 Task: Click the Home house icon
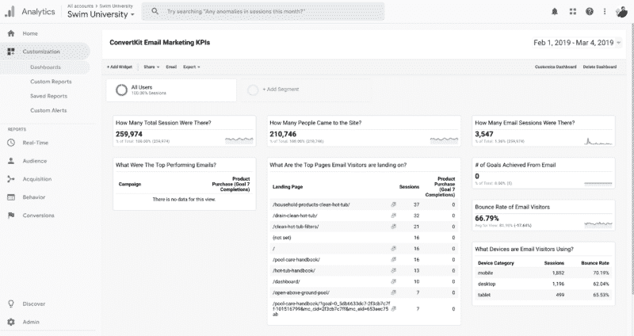point(11,33)
